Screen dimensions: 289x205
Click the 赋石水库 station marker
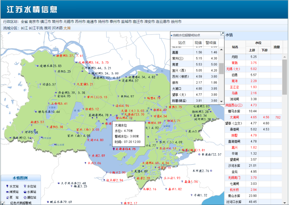coord(48,202)
